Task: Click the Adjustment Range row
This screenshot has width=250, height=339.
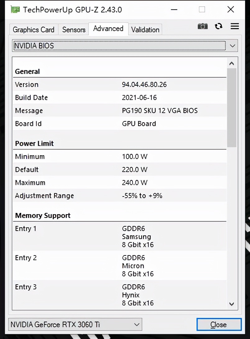Action: pyautogui.click(x=120, y=196)
